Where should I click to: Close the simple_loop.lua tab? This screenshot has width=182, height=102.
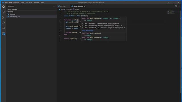coord(85,6)
